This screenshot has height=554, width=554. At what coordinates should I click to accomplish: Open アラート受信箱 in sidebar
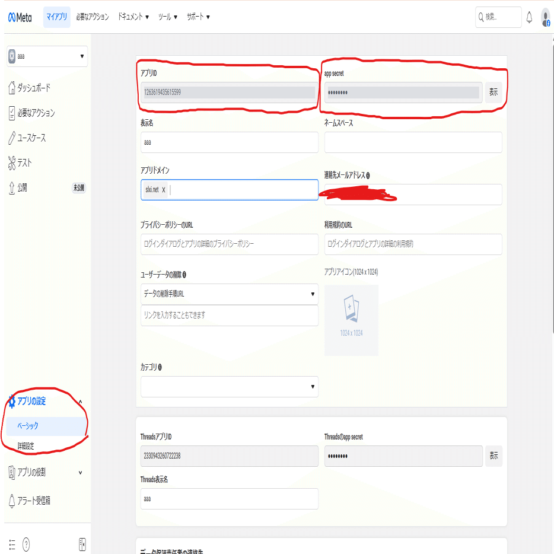tap(34, 500)
